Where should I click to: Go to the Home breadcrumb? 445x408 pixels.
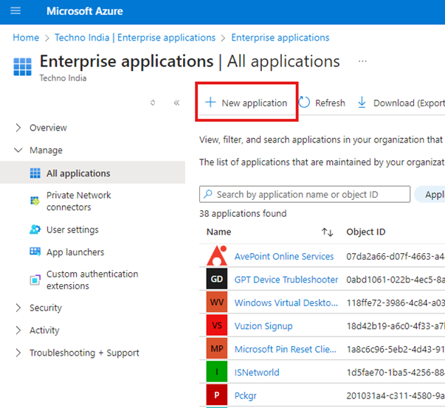click(x=26, y=38)
